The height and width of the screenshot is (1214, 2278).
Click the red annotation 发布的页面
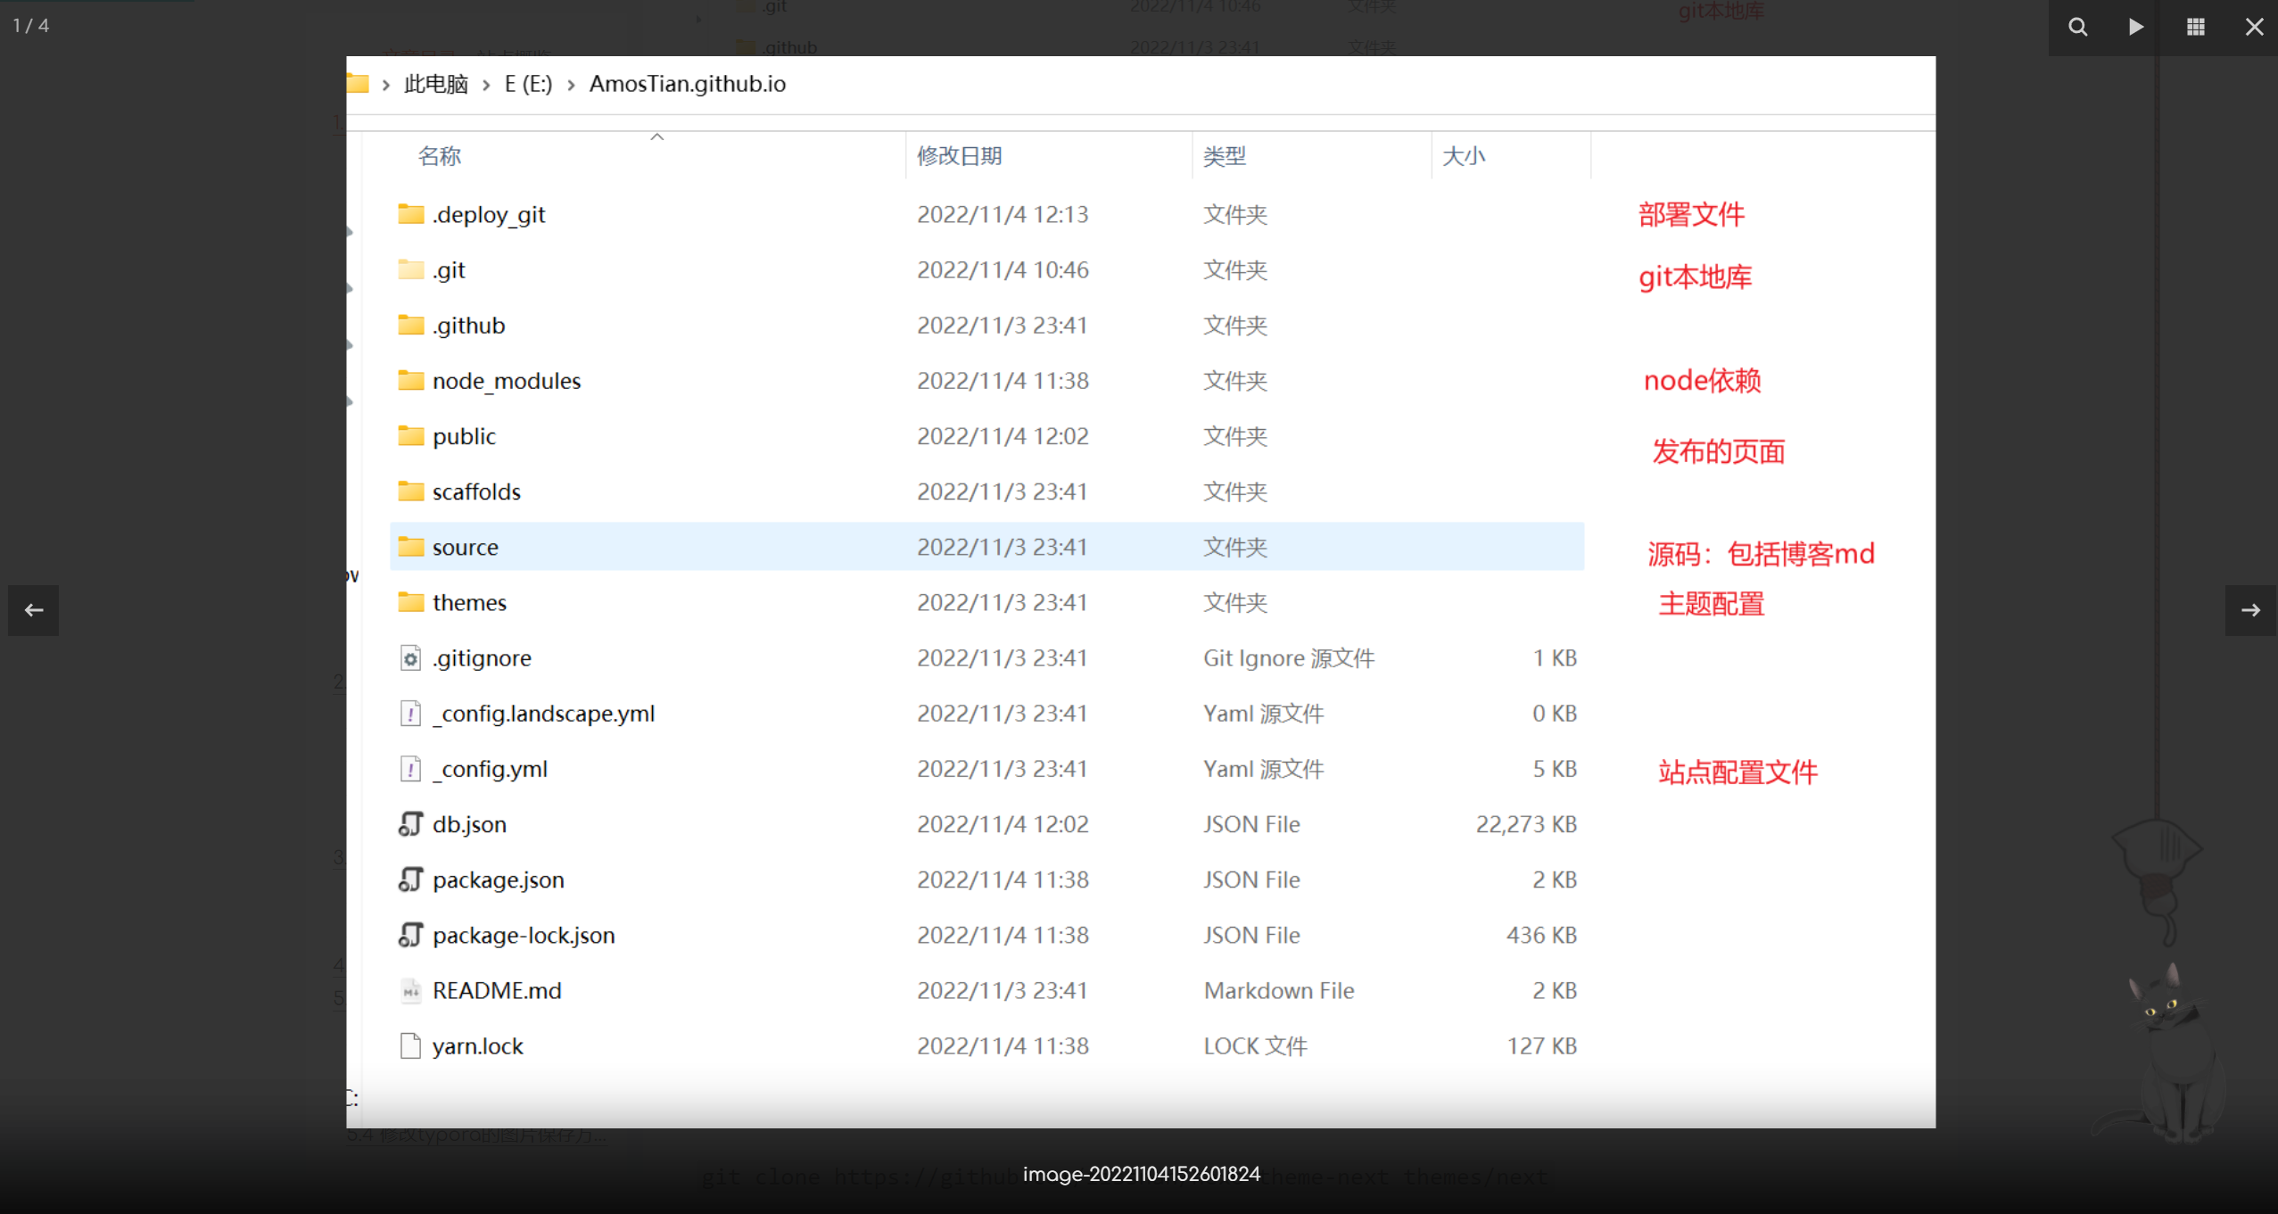pyautogui.click(x=1718, y=451)
